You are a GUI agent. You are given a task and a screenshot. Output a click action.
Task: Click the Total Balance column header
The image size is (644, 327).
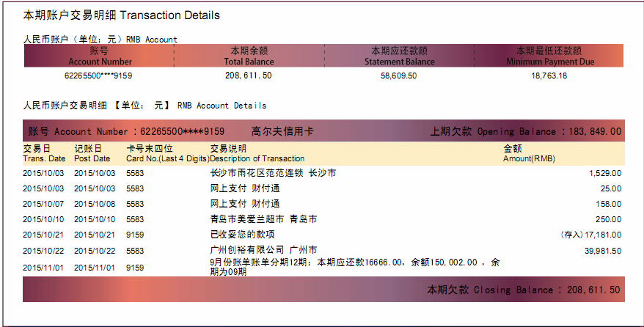(249, 57)
